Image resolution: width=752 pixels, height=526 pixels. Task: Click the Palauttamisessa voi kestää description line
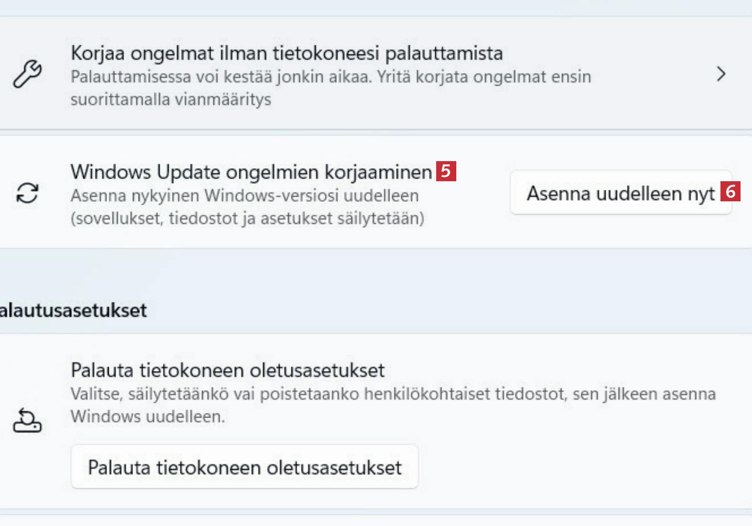[331, 77]
